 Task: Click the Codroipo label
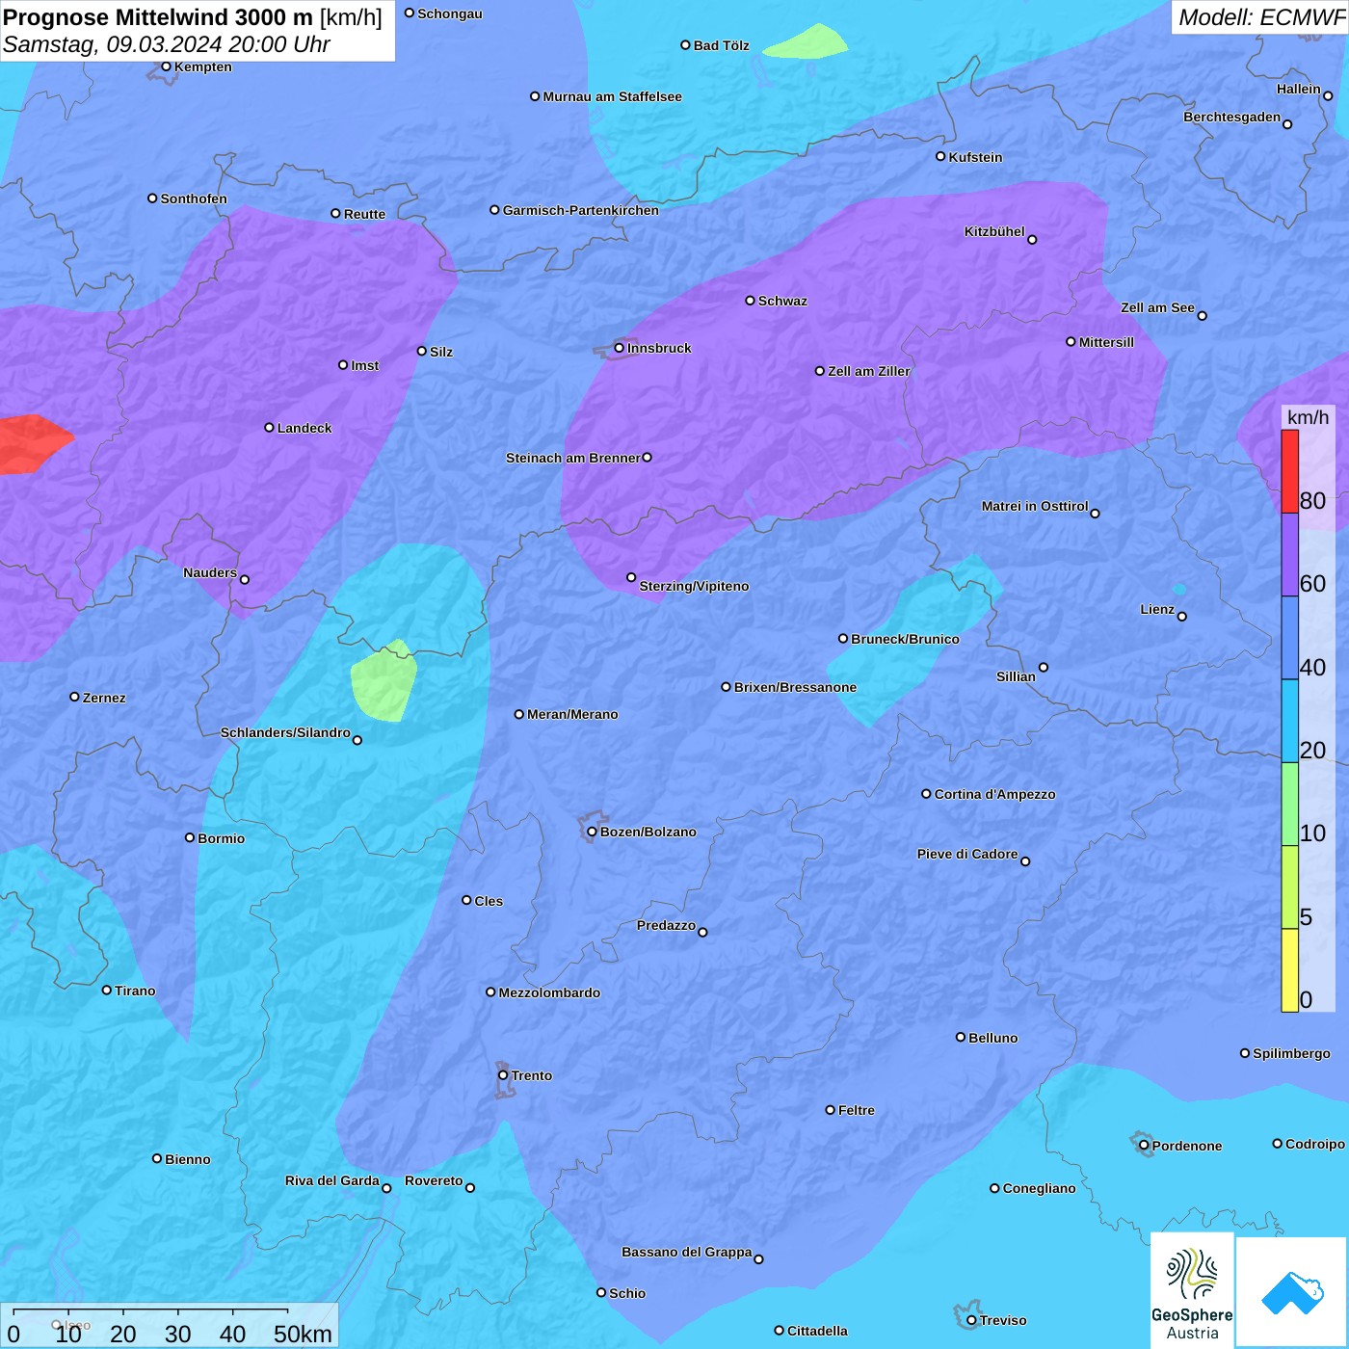(x=1314, y=1144)
